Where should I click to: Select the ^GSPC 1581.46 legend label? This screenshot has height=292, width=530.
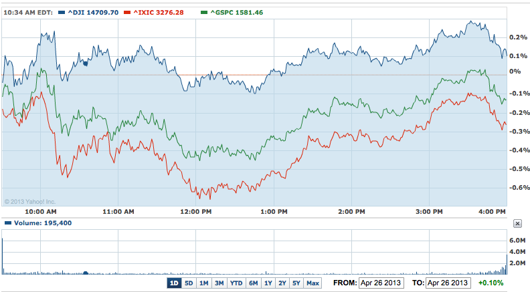[x=236, y=12]
